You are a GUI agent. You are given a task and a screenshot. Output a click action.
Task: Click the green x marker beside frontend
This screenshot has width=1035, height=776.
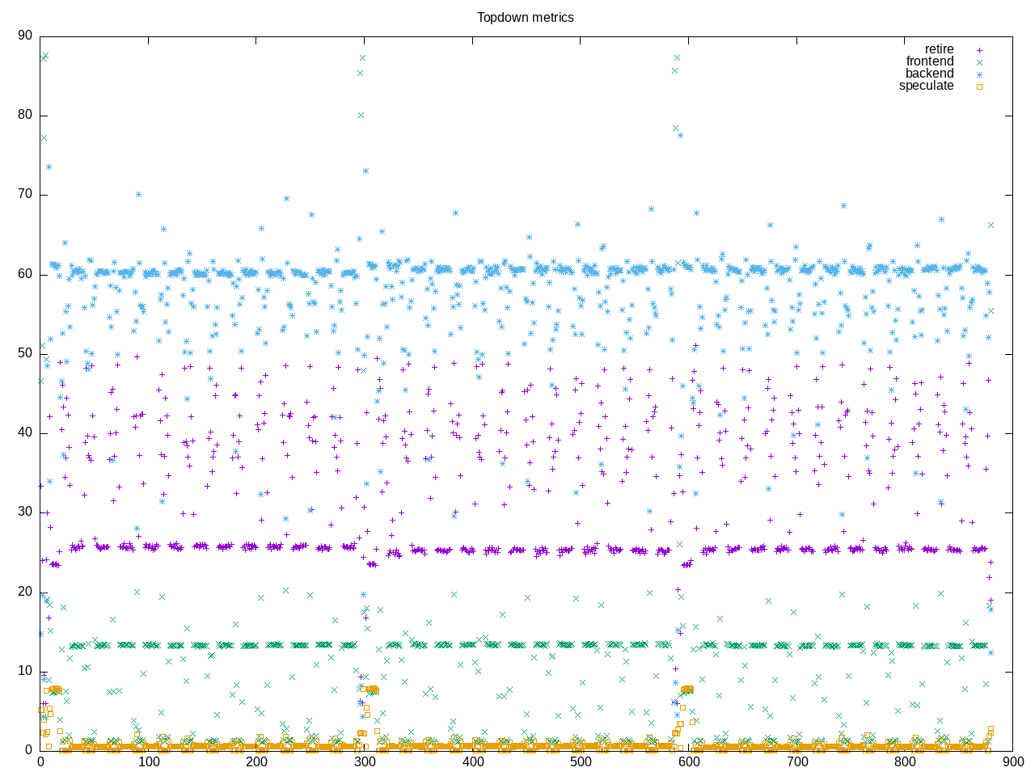pyautogui.click(x=979, y=62)
